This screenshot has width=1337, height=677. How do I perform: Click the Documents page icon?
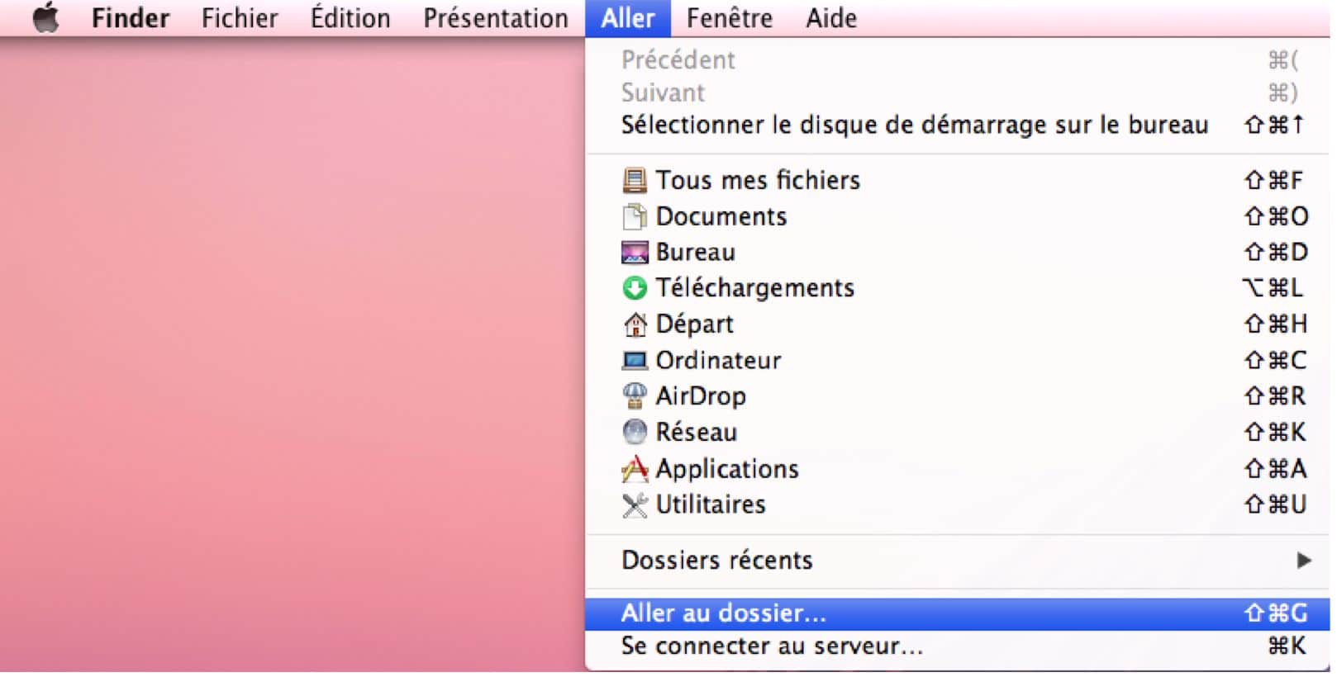click(x=635, y=216)
